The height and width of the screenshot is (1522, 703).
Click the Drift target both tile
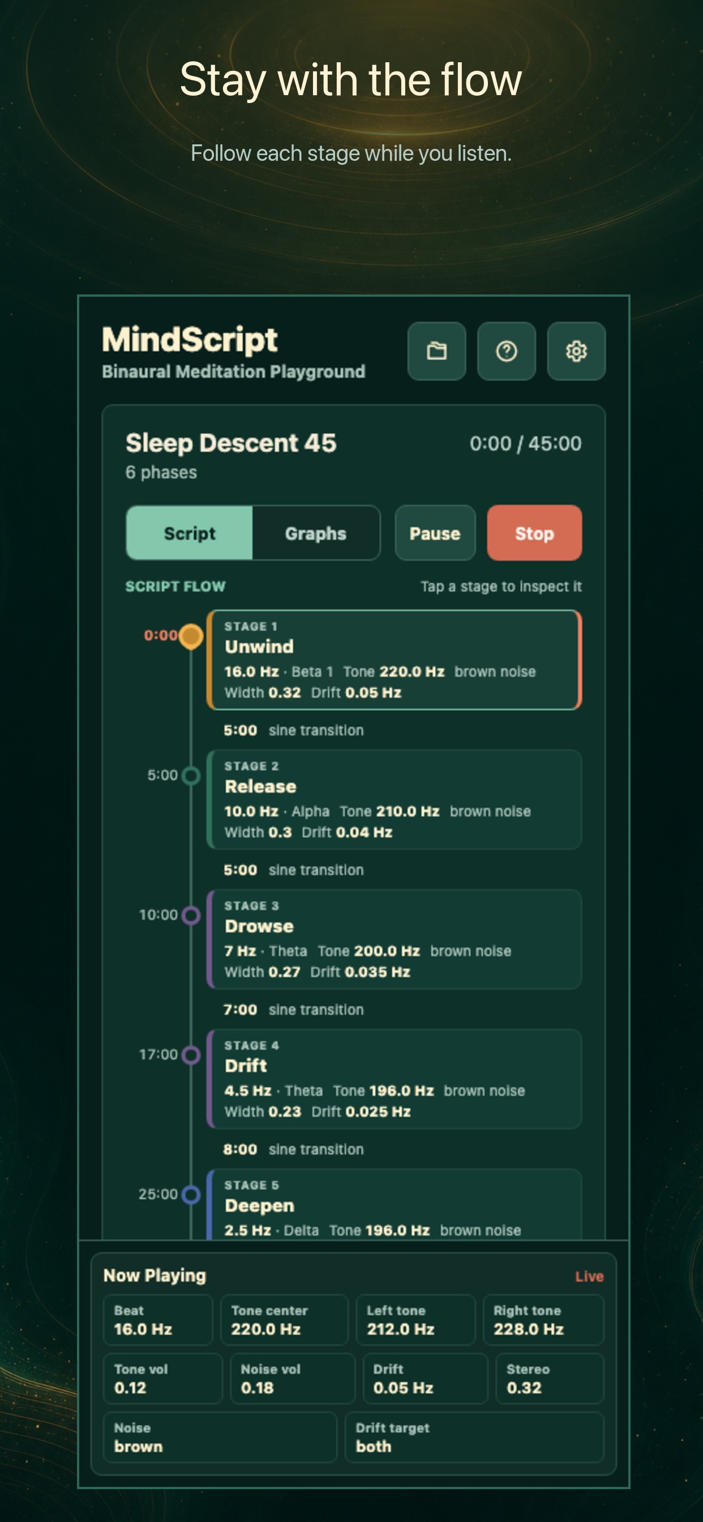pyautogui.click(x=474, y=1437)
